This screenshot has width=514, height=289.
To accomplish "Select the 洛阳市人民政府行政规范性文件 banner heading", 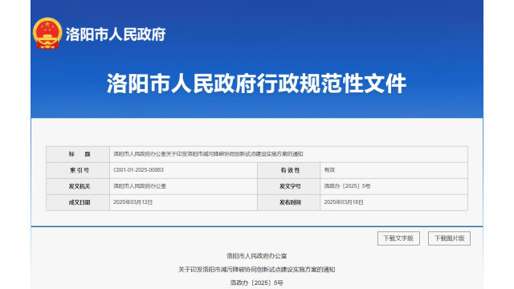I will (257, 83).
